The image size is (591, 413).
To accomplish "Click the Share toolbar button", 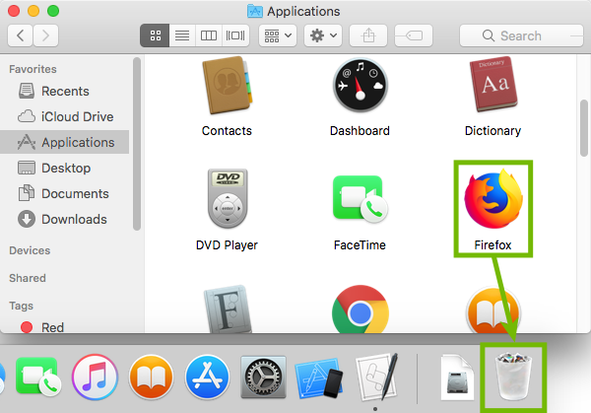I will [368, 35].
